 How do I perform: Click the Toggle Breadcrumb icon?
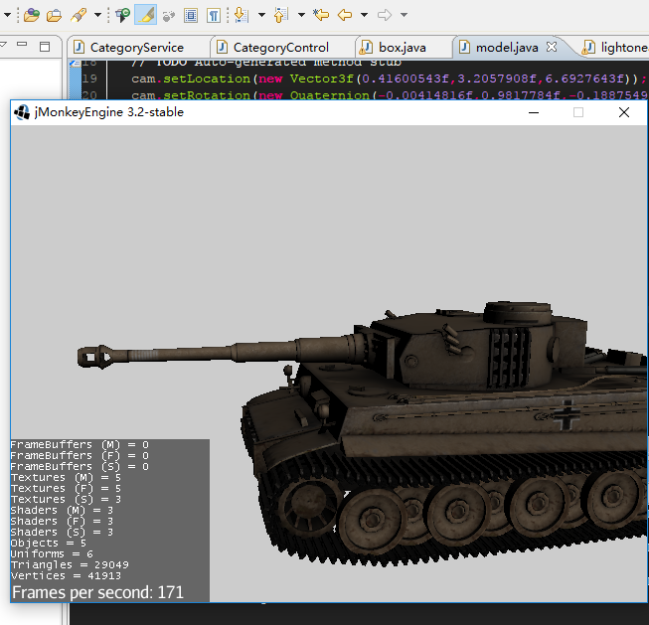click(122, 15)
